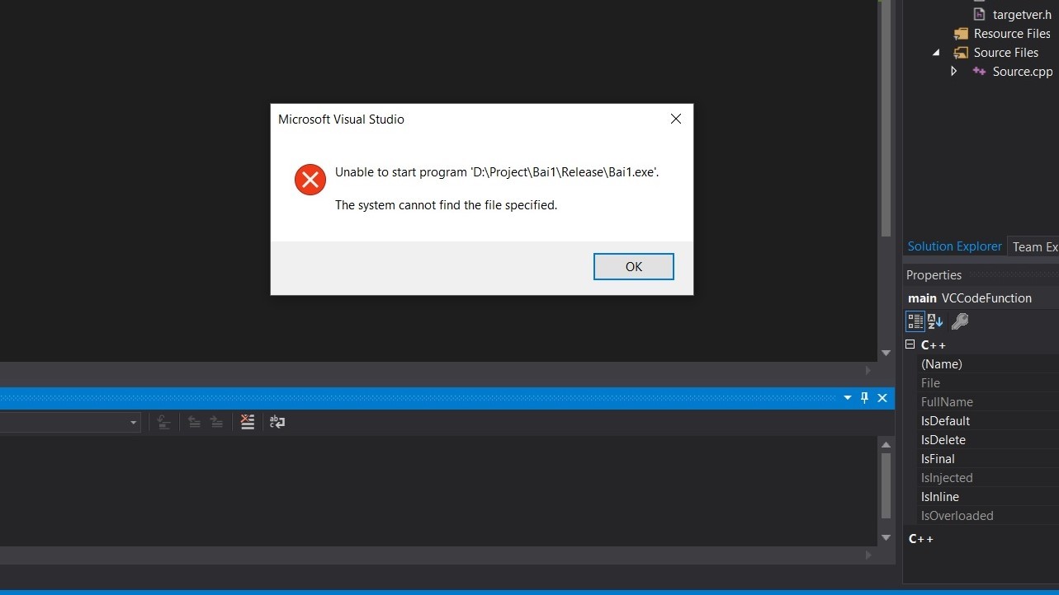1059x595 pixels.
Task: Collapse the Source Files folder arrow
Action: (x=936, y=53)
